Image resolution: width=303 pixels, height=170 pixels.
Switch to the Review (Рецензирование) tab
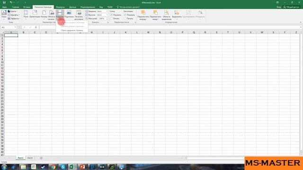click(88, 7)
